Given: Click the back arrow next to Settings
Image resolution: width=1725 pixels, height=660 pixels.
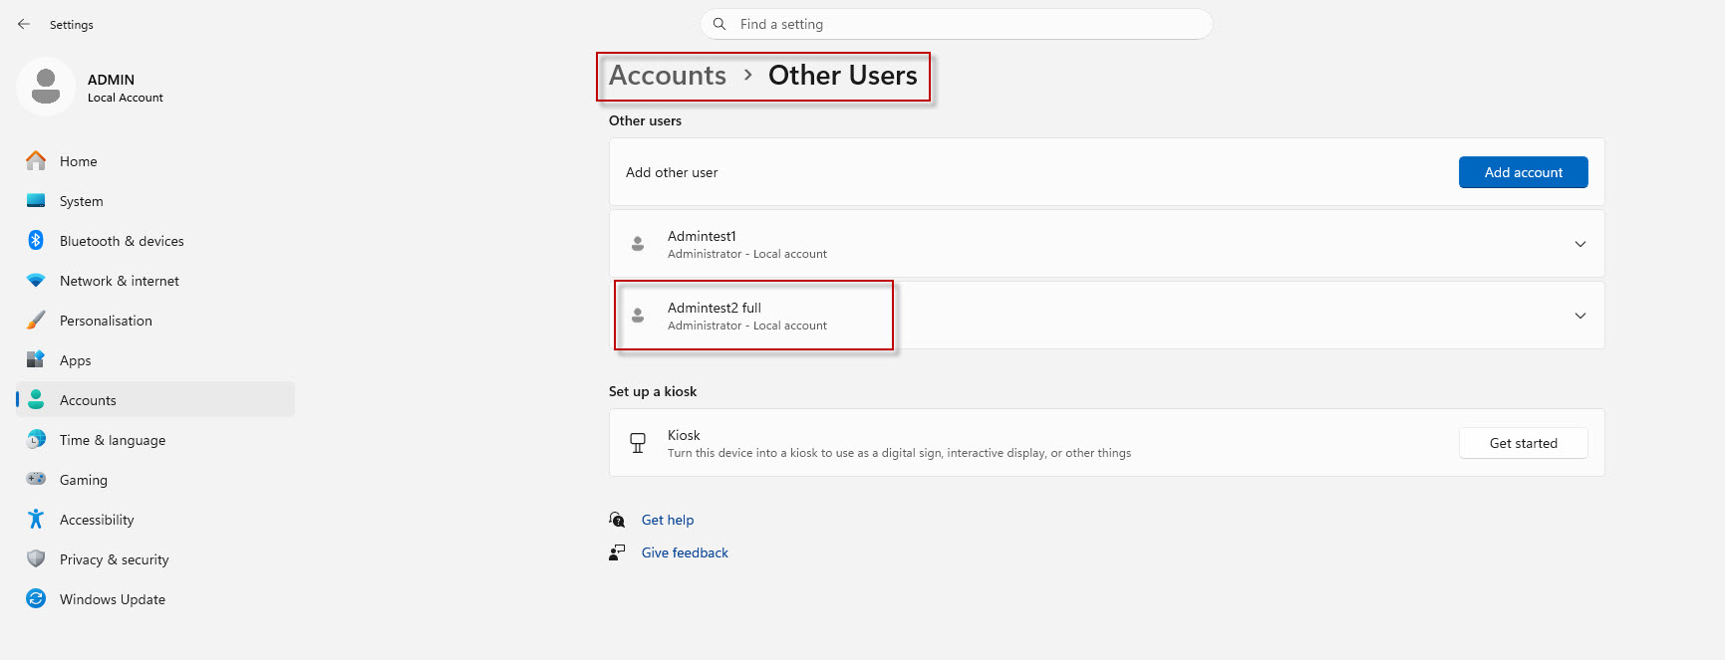Looking at the screenshot, I should click(x=24, y=24).
